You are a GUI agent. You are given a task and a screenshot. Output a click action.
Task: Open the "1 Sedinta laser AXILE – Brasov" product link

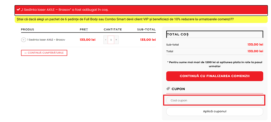46,40
